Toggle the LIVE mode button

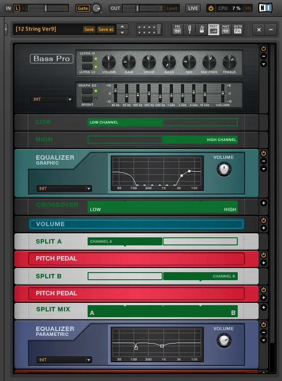click(193, 8)
